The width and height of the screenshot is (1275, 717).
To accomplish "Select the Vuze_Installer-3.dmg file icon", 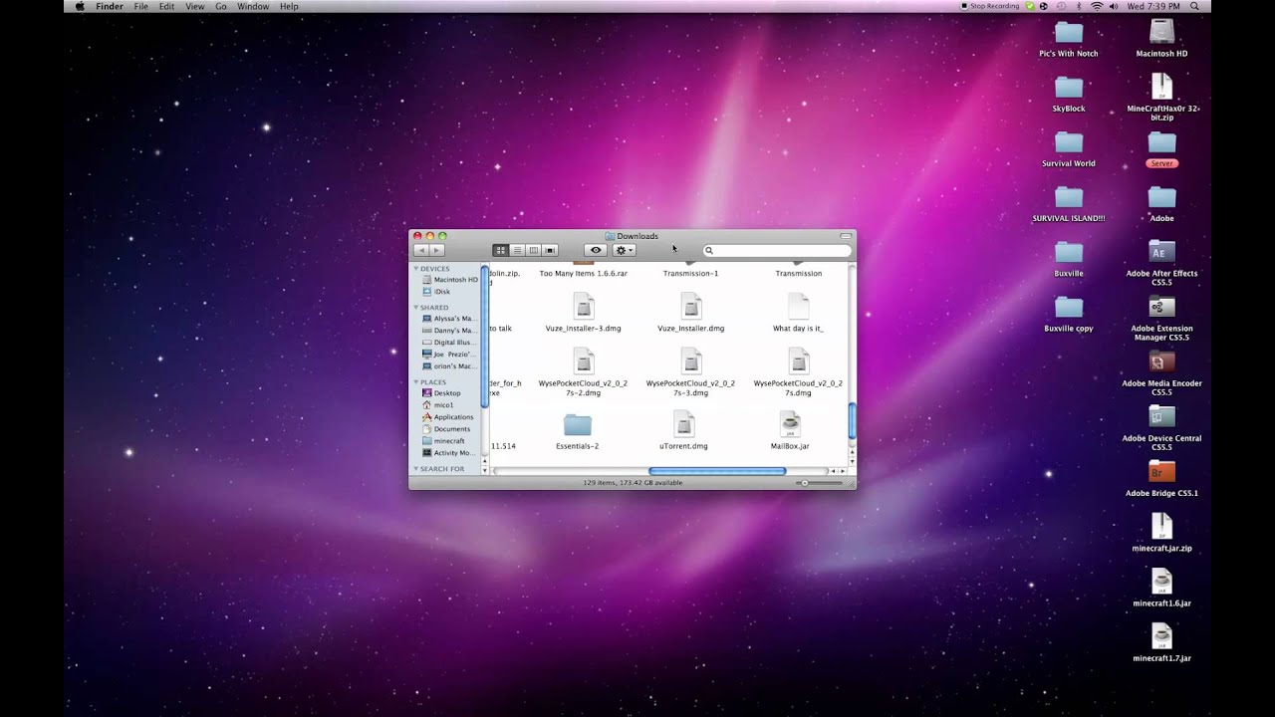I will (584, 306).
